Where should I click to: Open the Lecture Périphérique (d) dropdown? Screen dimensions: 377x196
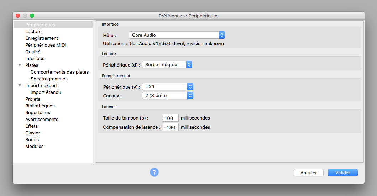click(167, 65)
